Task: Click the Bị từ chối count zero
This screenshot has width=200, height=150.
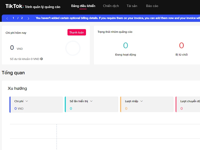Action: click(x=181, y=45)
